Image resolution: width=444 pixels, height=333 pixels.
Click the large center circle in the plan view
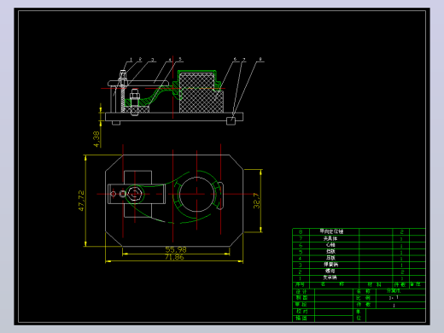pos(196,195)
